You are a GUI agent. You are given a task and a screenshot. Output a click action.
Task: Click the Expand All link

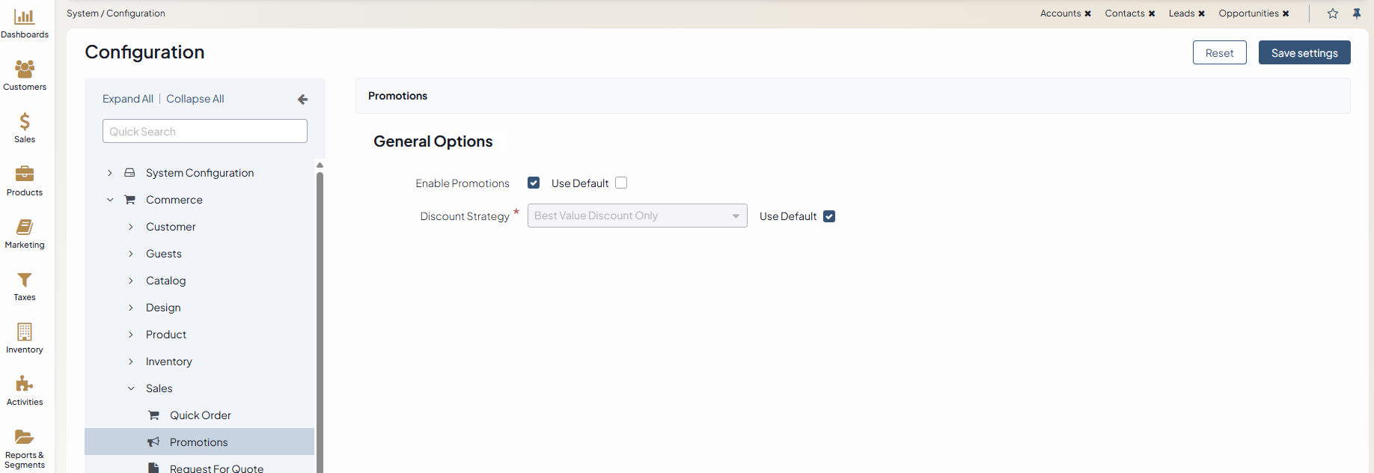127,99
